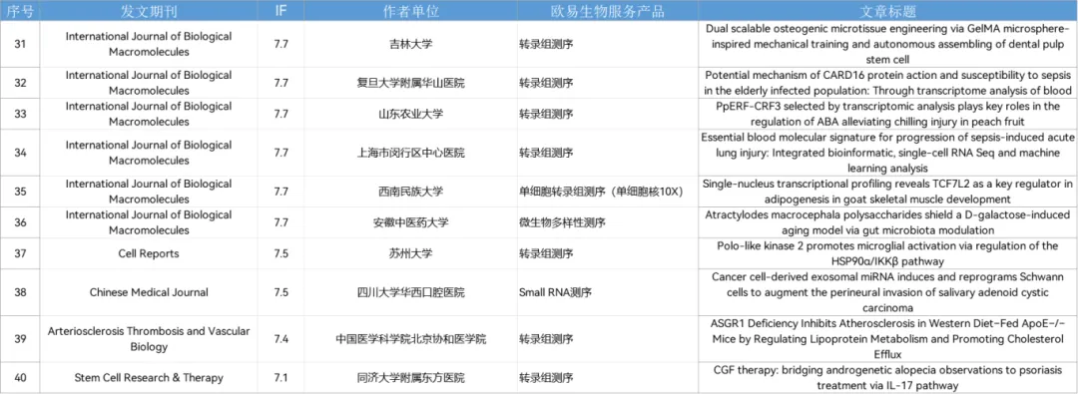Screen dimensions: 1078x394
Task: Click the Stem Cell Research & Therapy cell
Action: pyautogui.click(x=149, y=377)
